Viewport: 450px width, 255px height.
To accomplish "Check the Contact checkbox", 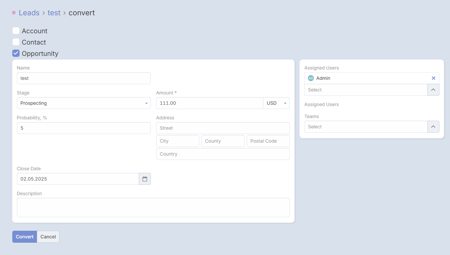I will (16, 42).
